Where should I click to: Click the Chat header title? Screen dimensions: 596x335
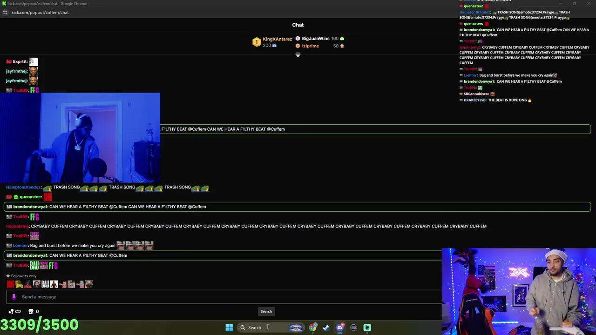pos(298,25)
